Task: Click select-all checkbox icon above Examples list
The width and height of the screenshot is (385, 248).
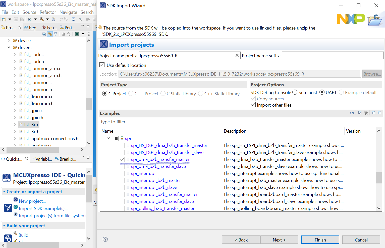Action: pos(360,113)
